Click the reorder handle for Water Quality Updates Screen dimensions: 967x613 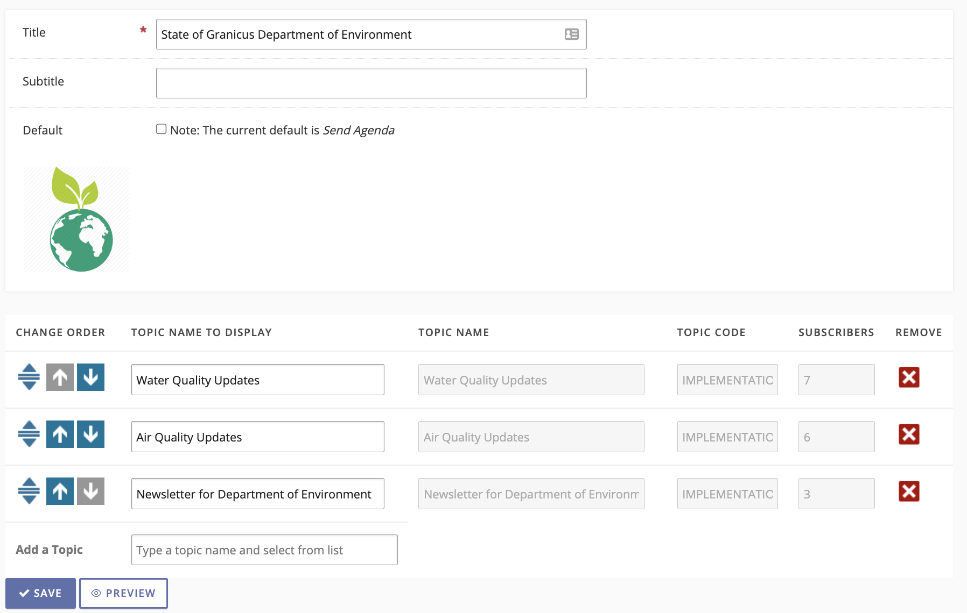point(28,377)
